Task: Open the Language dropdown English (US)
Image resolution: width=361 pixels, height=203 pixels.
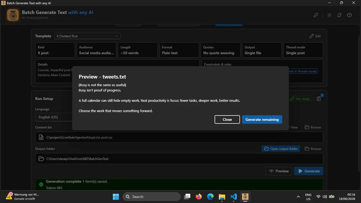Action: pyautogui.click(x=54, y=117)
